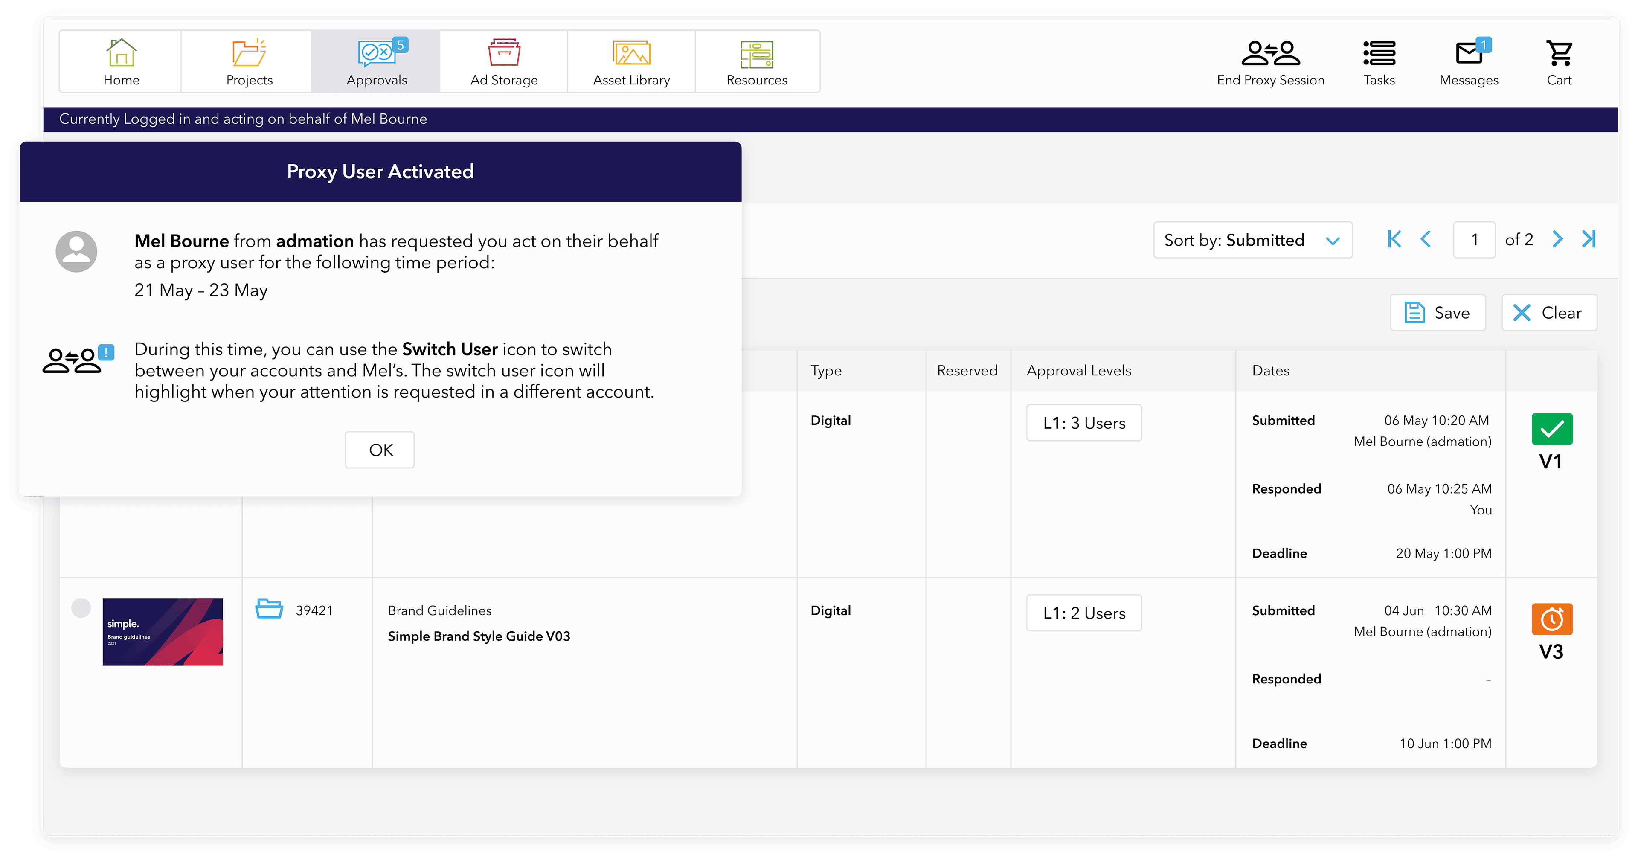Select the Simple Brand Style Guide row radio button
Image resolution: width=1638 pixels, height=860 pixels.
(81, 607)
